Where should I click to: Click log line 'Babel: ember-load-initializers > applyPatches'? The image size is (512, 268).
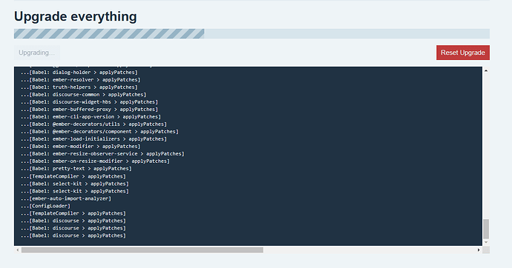pyautogui.click(x=93, y=139)
